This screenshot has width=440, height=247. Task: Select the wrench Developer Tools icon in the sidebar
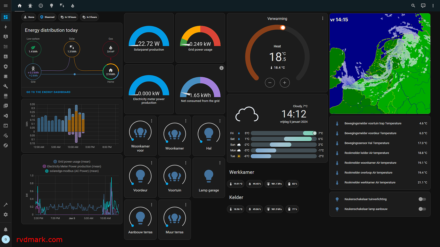coord(5,86)
